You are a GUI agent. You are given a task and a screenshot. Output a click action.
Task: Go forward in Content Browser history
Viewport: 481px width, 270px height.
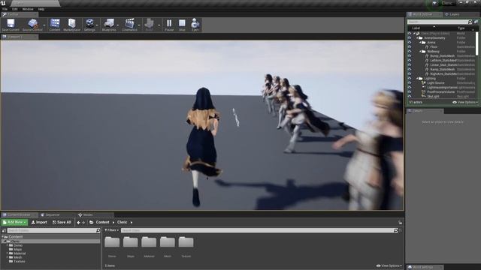83,223
